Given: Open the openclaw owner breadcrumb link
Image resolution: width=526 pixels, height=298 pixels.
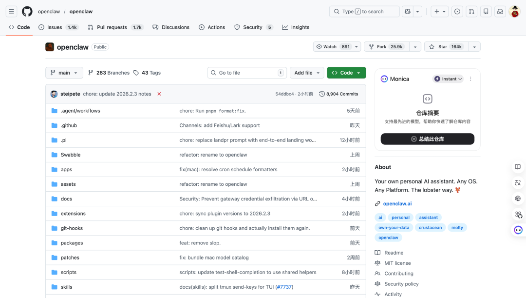Looking at the screenshot, I should [x=49, y=11].
